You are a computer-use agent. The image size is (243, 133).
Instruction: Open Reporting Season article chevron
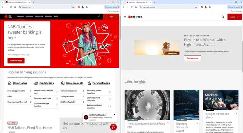click(197, 124)
